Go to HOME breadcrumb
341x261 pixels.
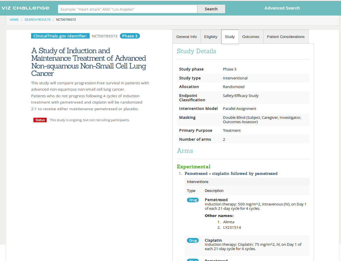pos(14,20)
